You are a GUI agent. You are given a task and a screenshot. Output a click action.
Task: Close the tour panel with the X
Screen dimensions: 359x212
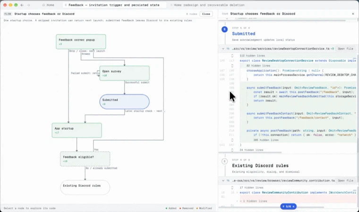[x=353, y=14]
